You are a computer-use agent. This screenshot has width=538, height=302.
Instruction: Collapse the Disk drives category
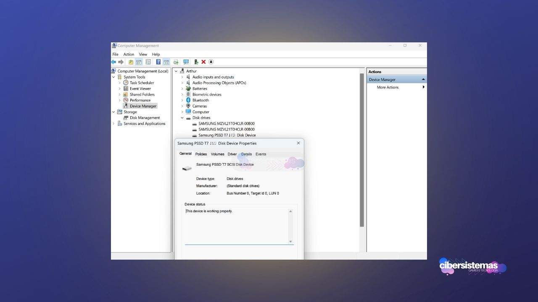182,118
